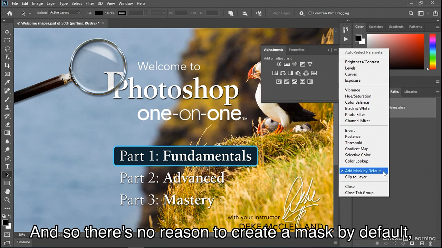Close the Welcome shapes.psd document tab
442x248 pixels.
[103, 23]
